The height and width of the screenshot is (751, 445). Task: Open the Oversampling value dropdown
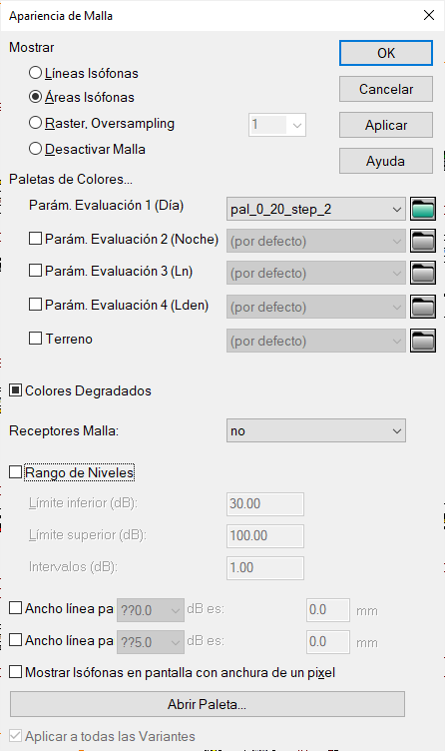click(277, 125)
